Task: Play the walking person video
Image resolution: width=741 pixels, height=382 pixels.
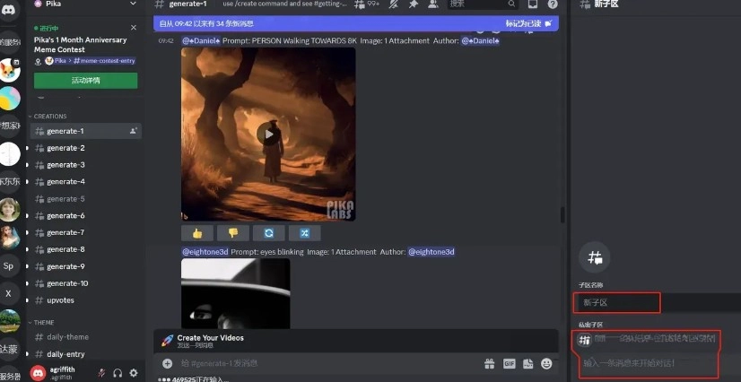Action: (x=267, y=134)
